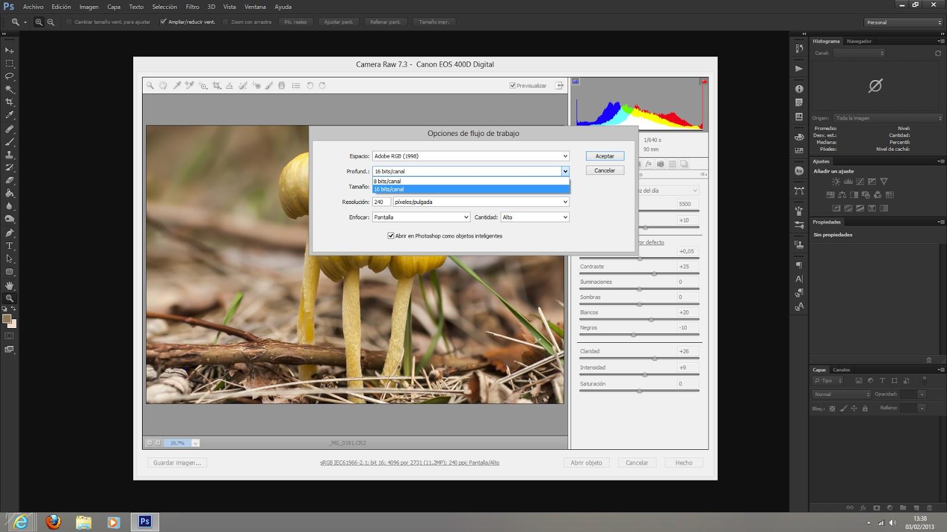The width and height of the screenshot is (947, 532).
Task: Open the Capa menu
Action: tap(114, 7)
